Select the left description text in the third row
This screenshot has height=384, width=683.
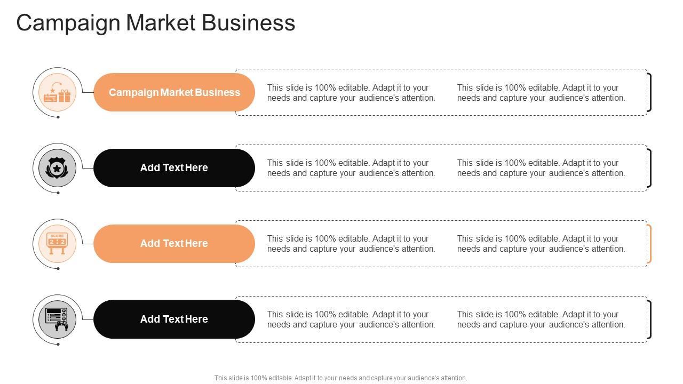coord(351,244)
